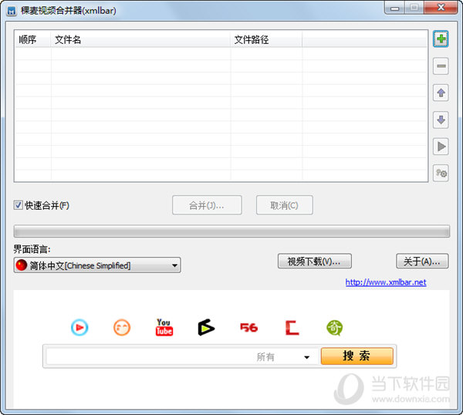Open the http://www.xmlbar.net link
Viewport: 463px width, 415px height.
click(386, 282)
